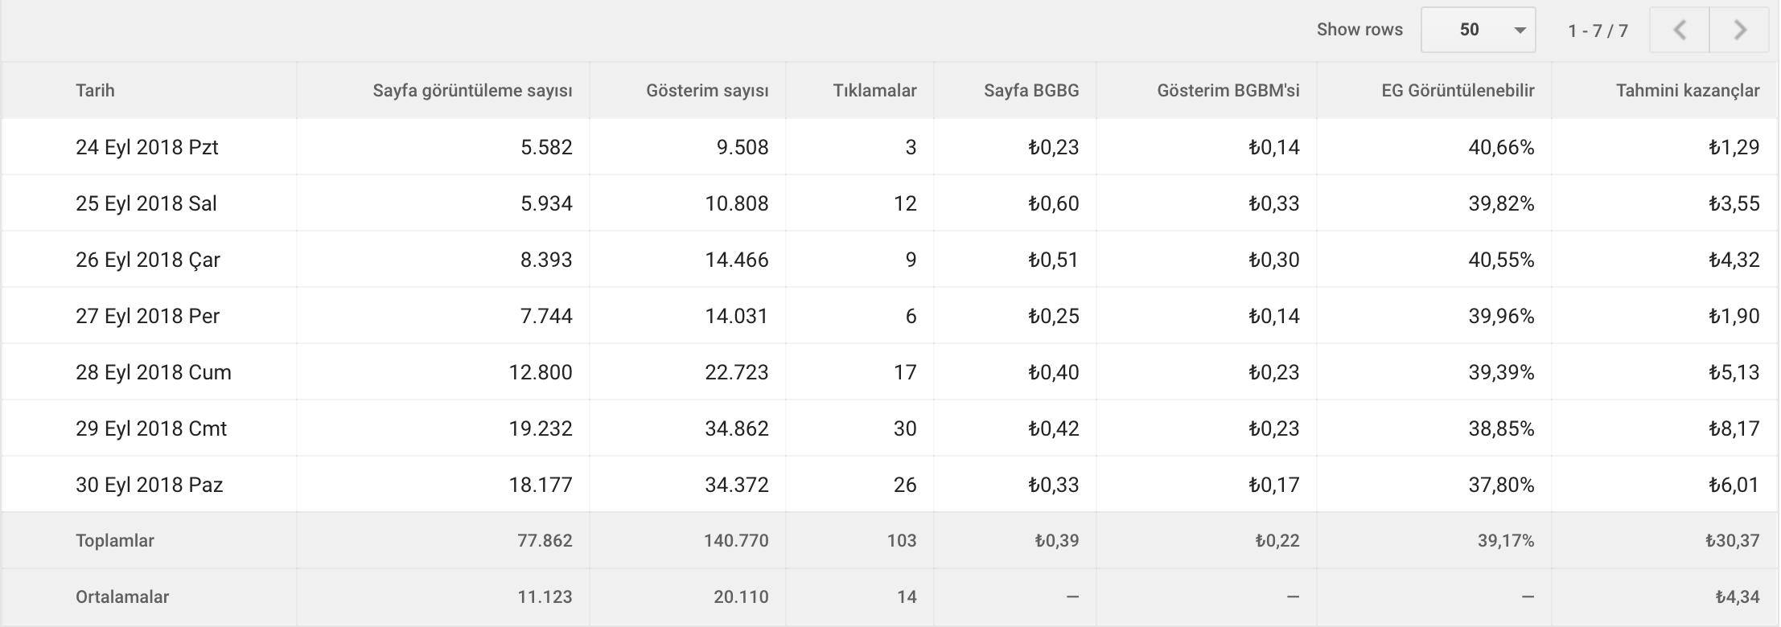
Task: Sort by Tıklamalar column header
Action: tap(874, 91)
